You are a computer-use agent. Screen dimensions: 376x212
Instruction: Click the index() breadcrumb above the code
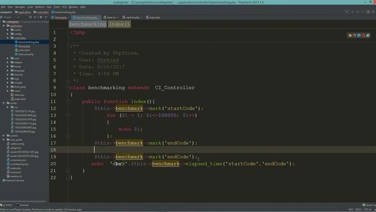pos(119,24)
